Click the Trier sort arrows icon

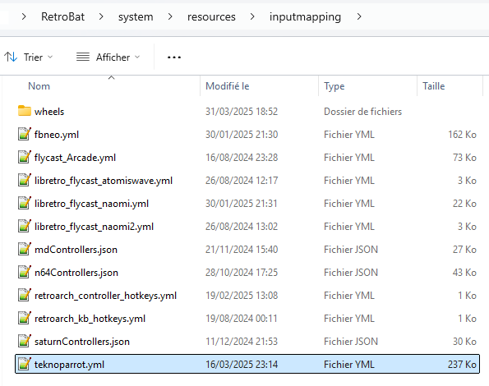coord(11,57)
